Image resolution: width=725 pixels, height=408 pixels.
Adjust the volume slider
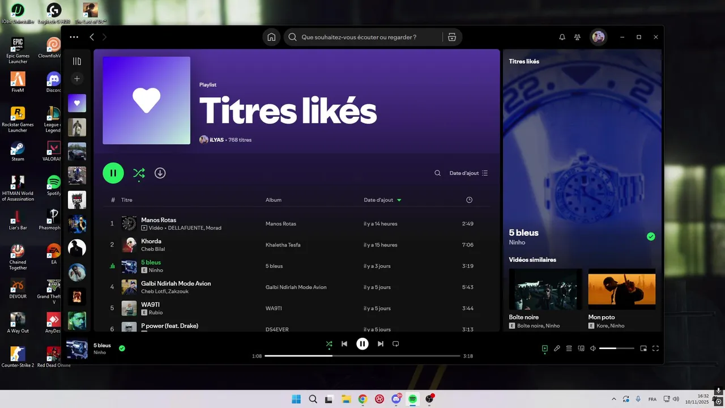617,348
